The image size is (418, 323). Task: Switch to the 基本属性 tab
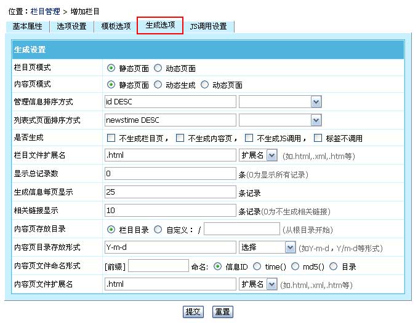28,26
